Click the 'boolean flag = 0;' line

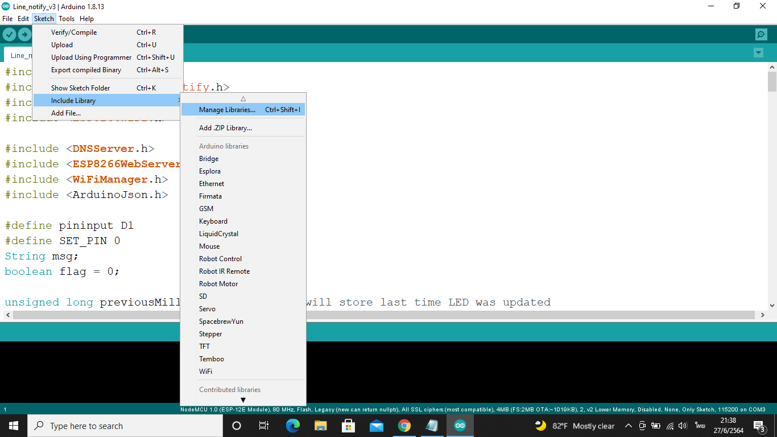(62, 271)
